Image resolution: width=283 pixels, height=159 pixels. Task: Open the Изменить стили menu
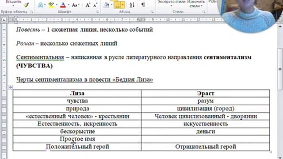pyautogui.click(x=196, y=4)
